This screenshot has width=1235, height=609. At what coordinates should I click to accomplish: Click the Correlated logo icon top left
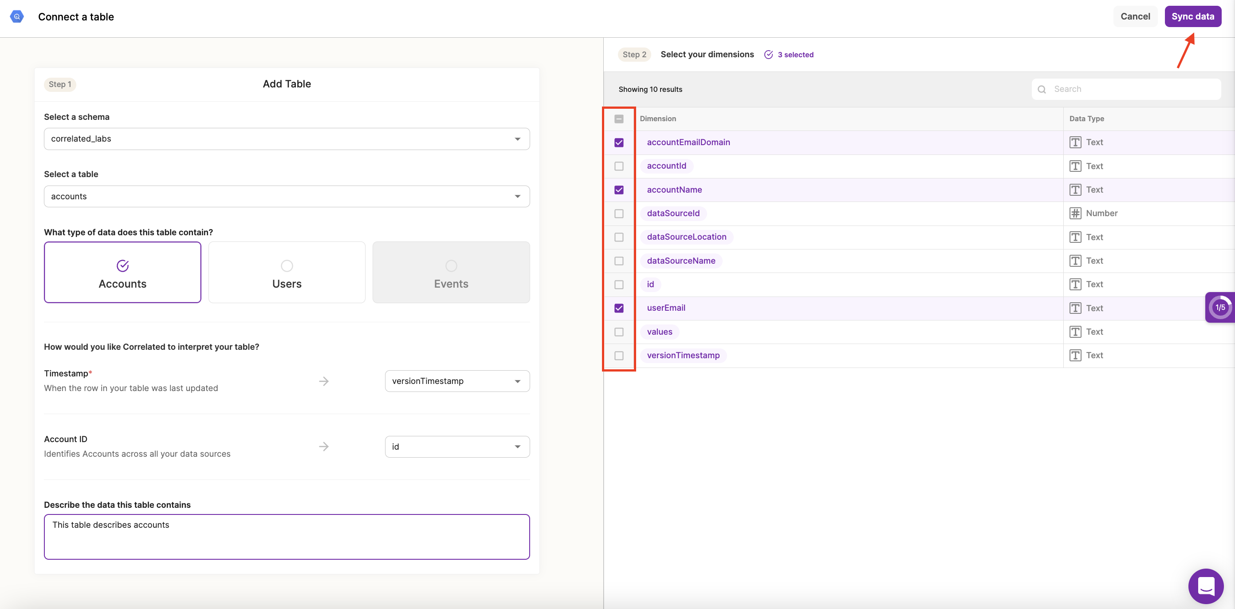(x=16, y=16)
